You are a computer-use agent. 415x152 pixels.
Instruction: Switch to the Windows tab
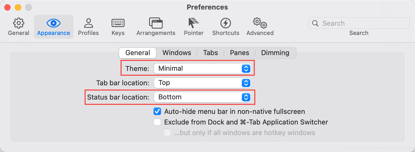[177, 53]
